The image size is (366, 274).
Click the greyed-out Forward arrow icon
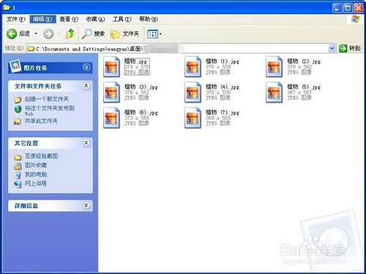coord(48,34)
